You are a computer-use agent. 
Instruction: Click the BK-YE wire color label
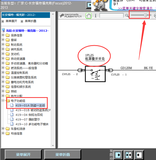coord(148,68)
